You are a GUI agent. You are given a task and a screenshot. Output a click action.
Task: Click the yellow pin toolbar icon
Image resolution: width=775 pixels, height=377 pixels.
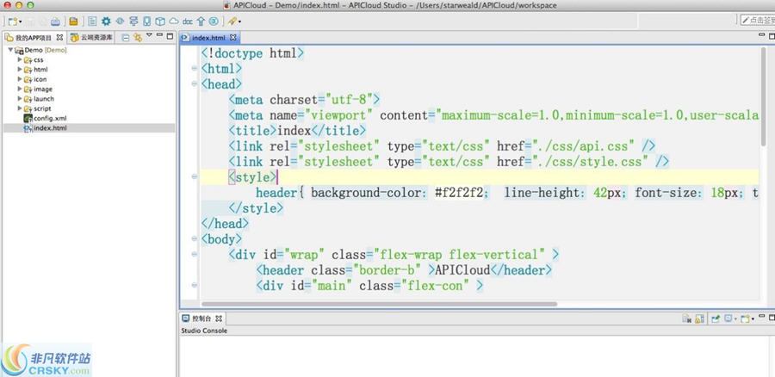(232, 22)
